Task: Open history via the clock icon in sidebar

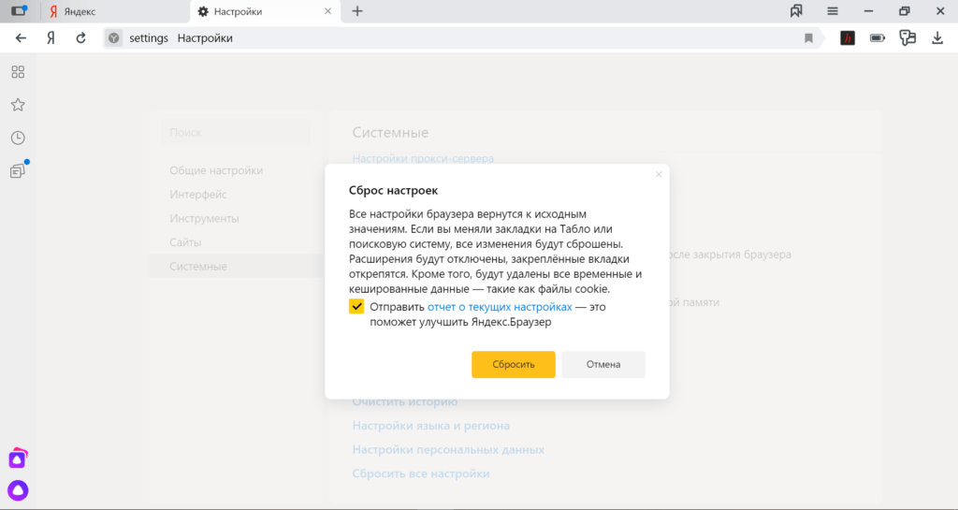Action: click(18, 138)
